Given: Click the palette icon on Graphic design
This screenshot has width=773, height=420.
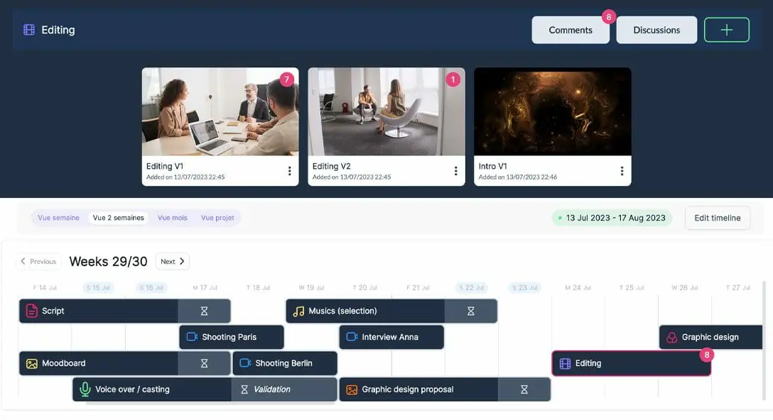Looking at the screenshot, I should coord(671,337).
